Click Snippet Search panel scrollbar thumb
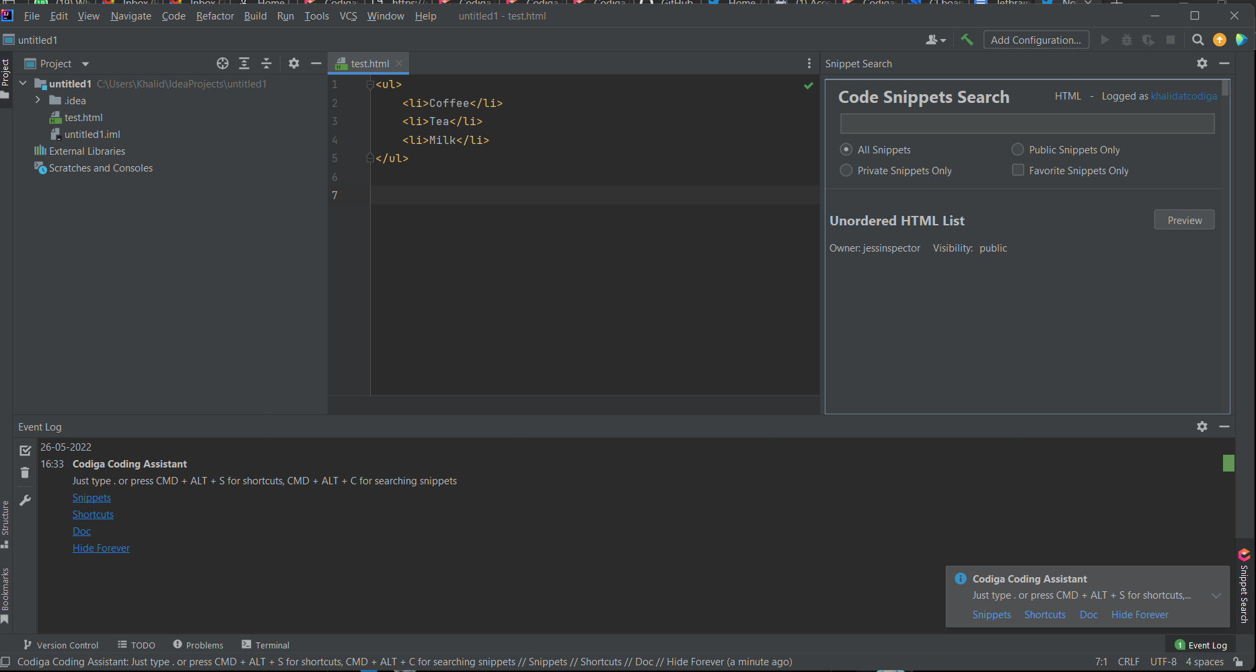This screenshot has width=1256, height=672. point(1226,88)
